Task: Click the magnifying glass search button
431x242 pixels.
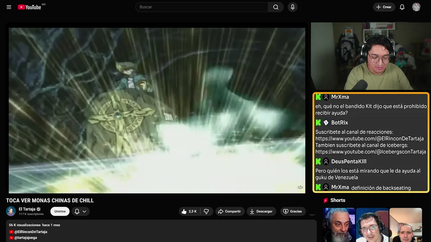Action: click(276, 7)
